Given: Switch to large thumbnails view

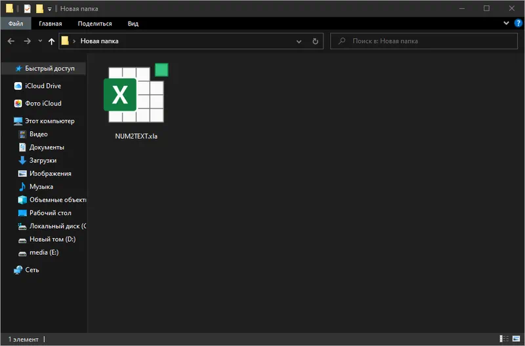Looking at the screenshot, I should pos(516,339).
